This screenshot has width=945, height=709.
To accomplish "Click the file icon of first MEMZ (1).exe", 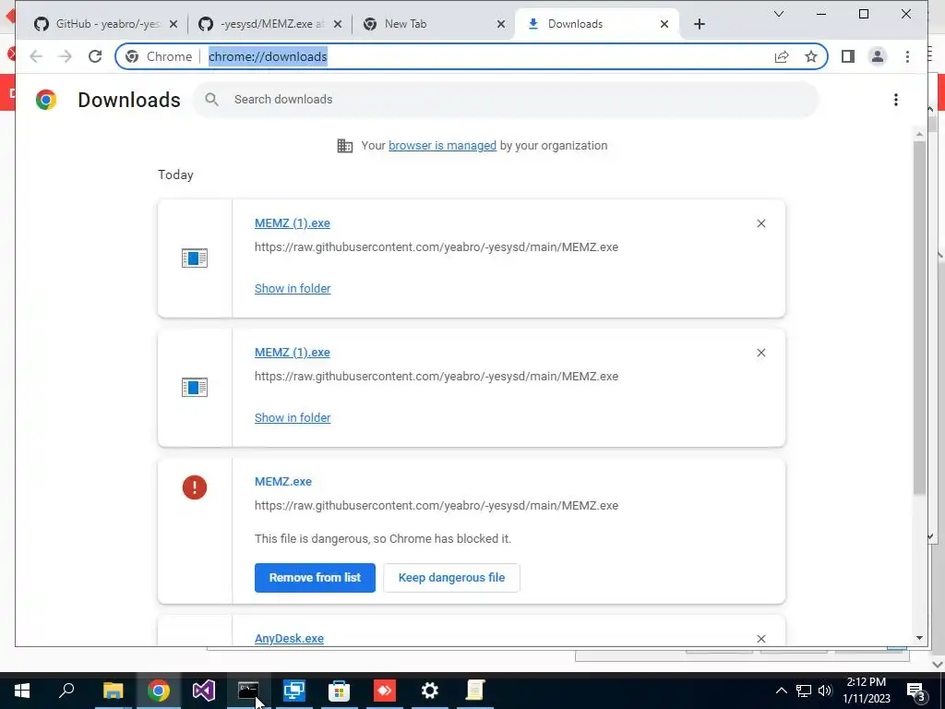I will [195, 258].
